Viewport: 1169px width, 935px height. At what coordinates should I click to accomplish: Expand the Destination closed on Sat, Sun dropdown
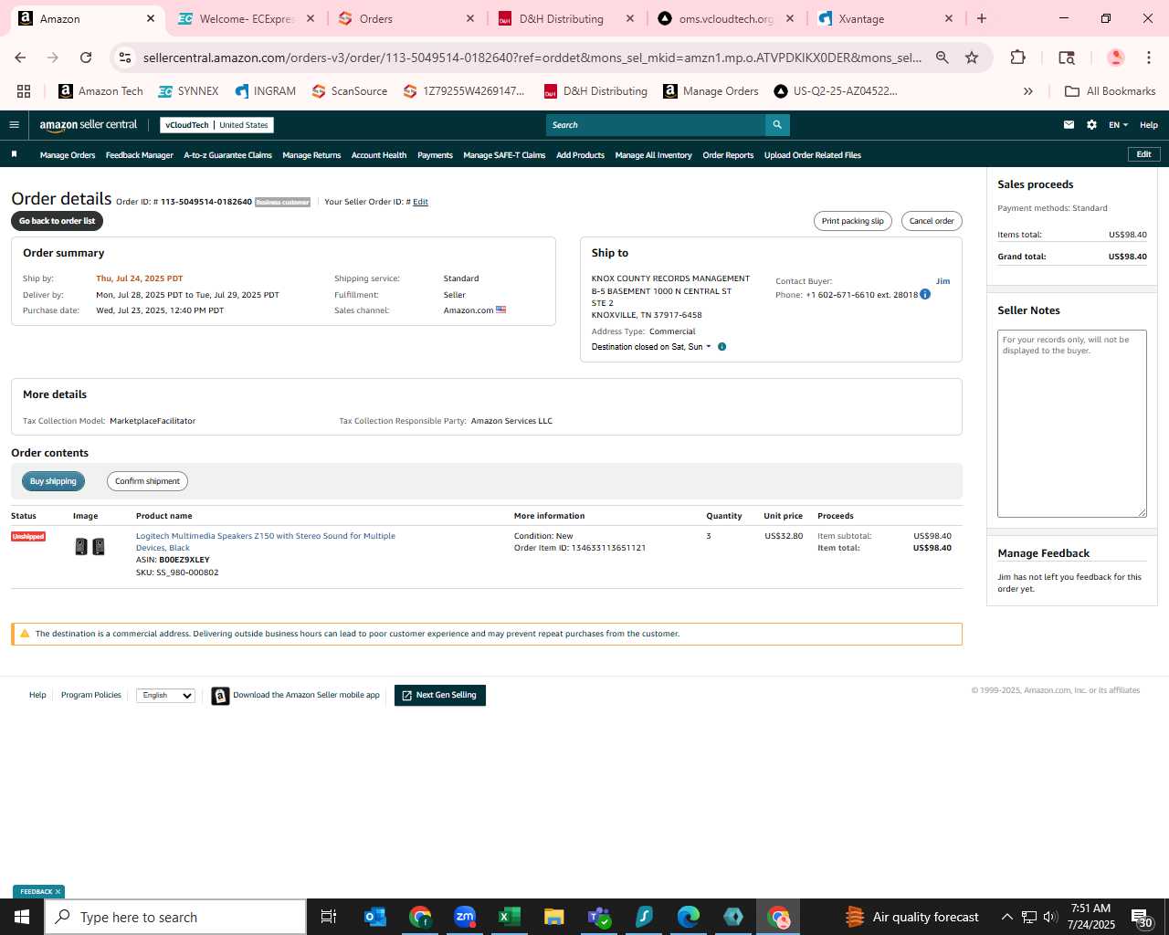(651, 347)
